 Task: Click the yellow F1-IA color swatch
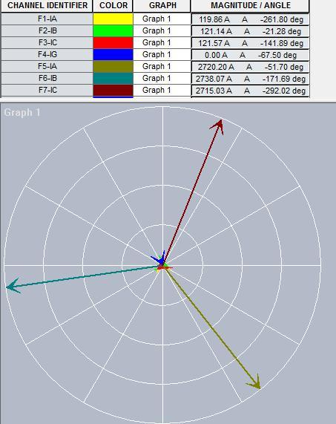[113, 19]
